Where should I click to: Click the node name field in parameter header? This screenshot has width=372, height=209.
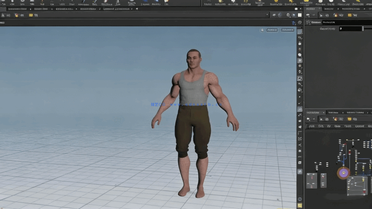pyautogui.click(x=346, y=22)
